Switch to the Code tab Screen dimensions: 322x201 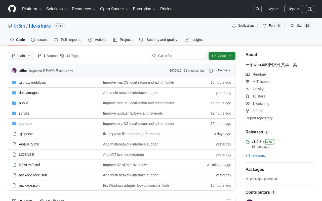point(18,40)
